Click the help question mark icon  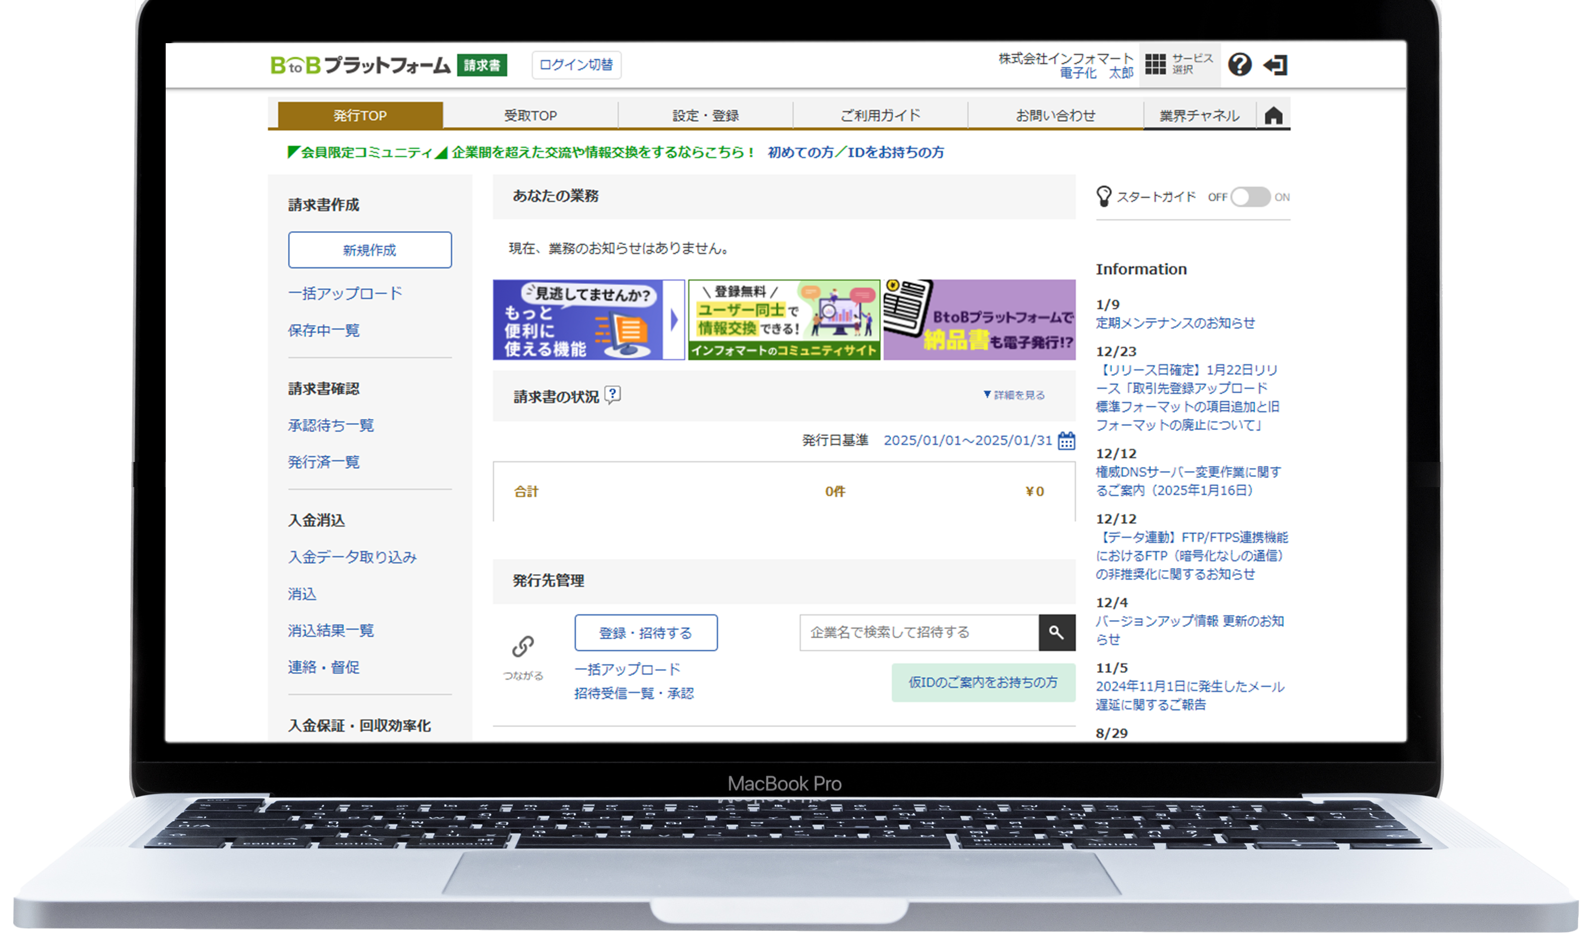[x=1239, y=64]
